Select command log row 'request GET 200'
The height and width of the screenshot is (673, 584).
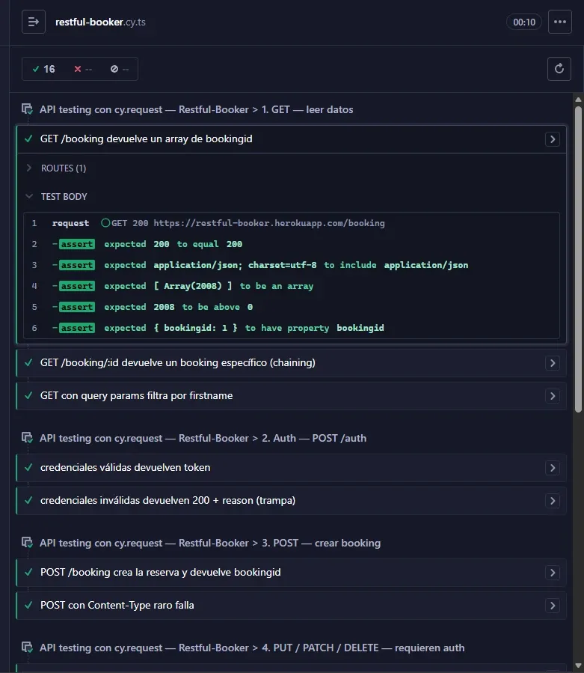(292, 223)
